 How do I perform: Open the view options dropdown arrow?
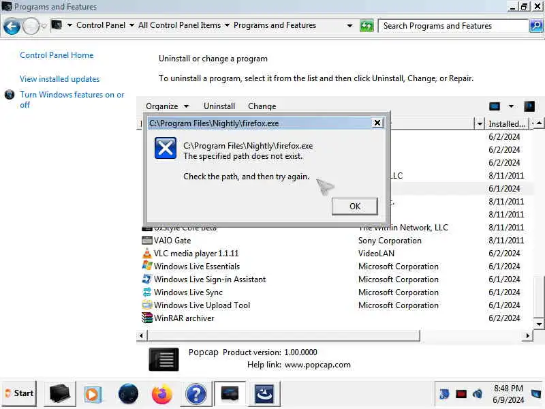coord(511,106)
